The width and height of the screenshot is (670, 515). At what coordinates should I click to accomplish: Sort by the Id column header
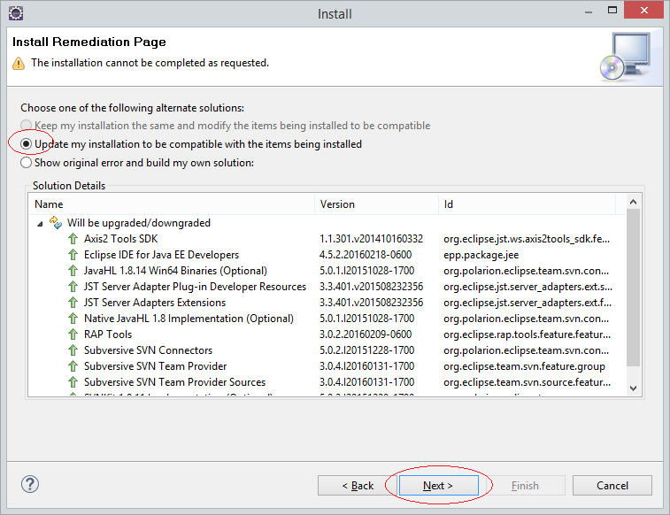coord(527,204)
